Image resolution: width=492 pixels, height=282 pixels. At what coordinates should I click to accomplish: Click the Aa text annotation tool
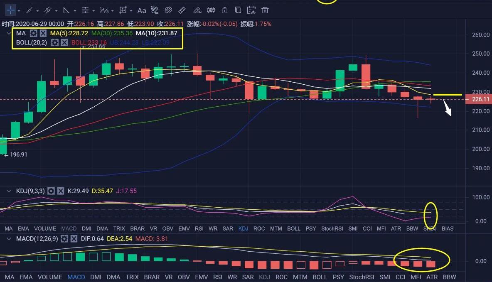pos(142,10)
